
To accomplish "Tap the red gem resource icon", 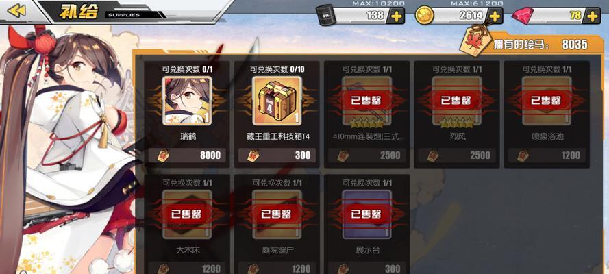I will [x=523, y=16].
